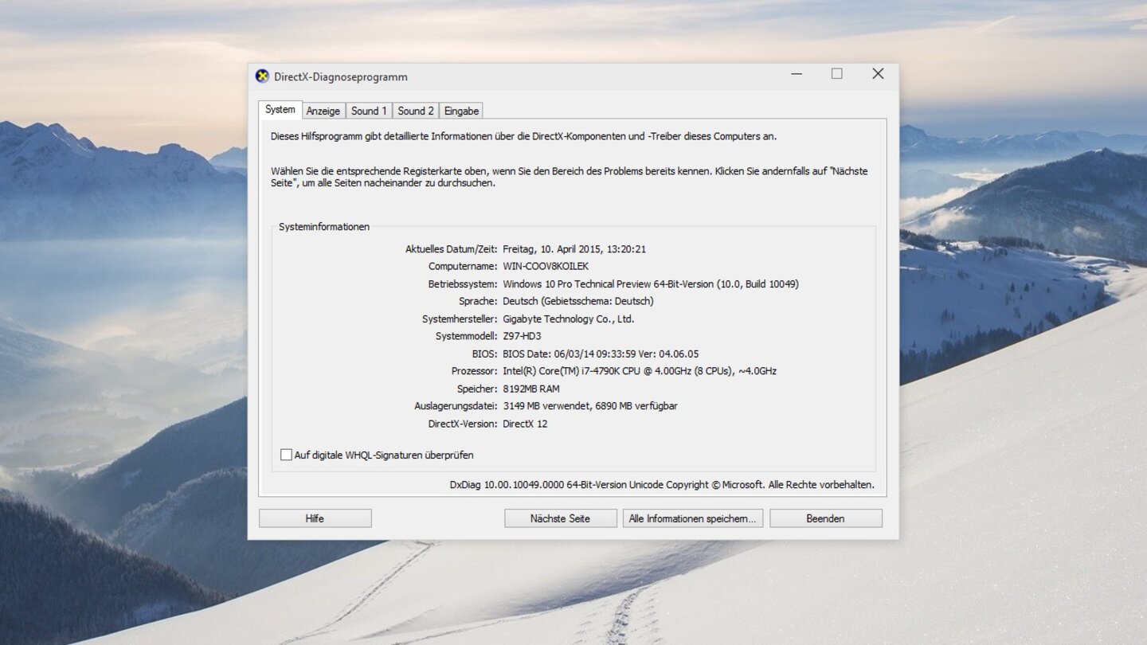Click the Dieses Hilfsprogramm description sentence
The image size is (1147, 645).
tap(523, 136)
